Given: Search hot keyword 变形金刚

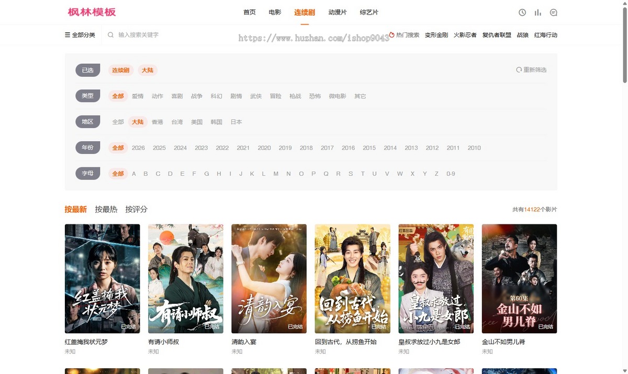Looking at the screenshot, I should [436, 35].
